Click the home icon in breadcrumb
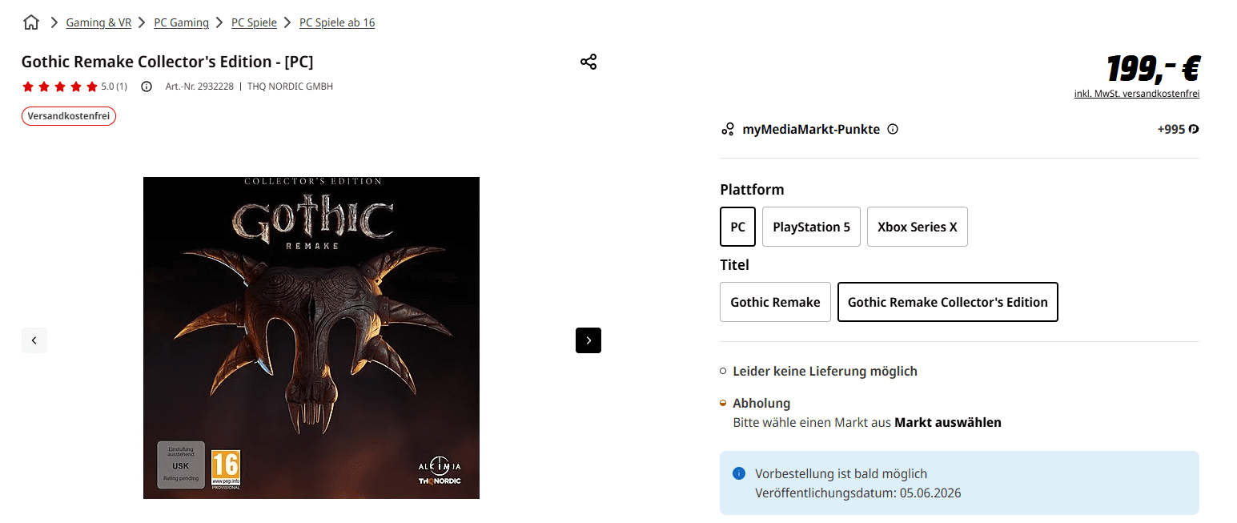This screenshot has width=1237, height=523. coord(31,22)
